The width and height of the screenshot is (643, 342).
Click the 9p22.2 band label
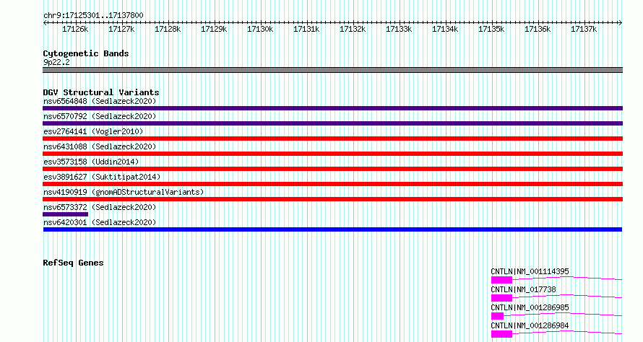[56, 62]
